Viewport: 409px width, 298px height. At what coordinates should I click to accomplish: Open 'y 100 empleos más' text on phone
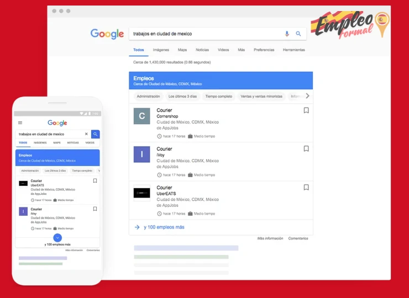pos(57,244)
